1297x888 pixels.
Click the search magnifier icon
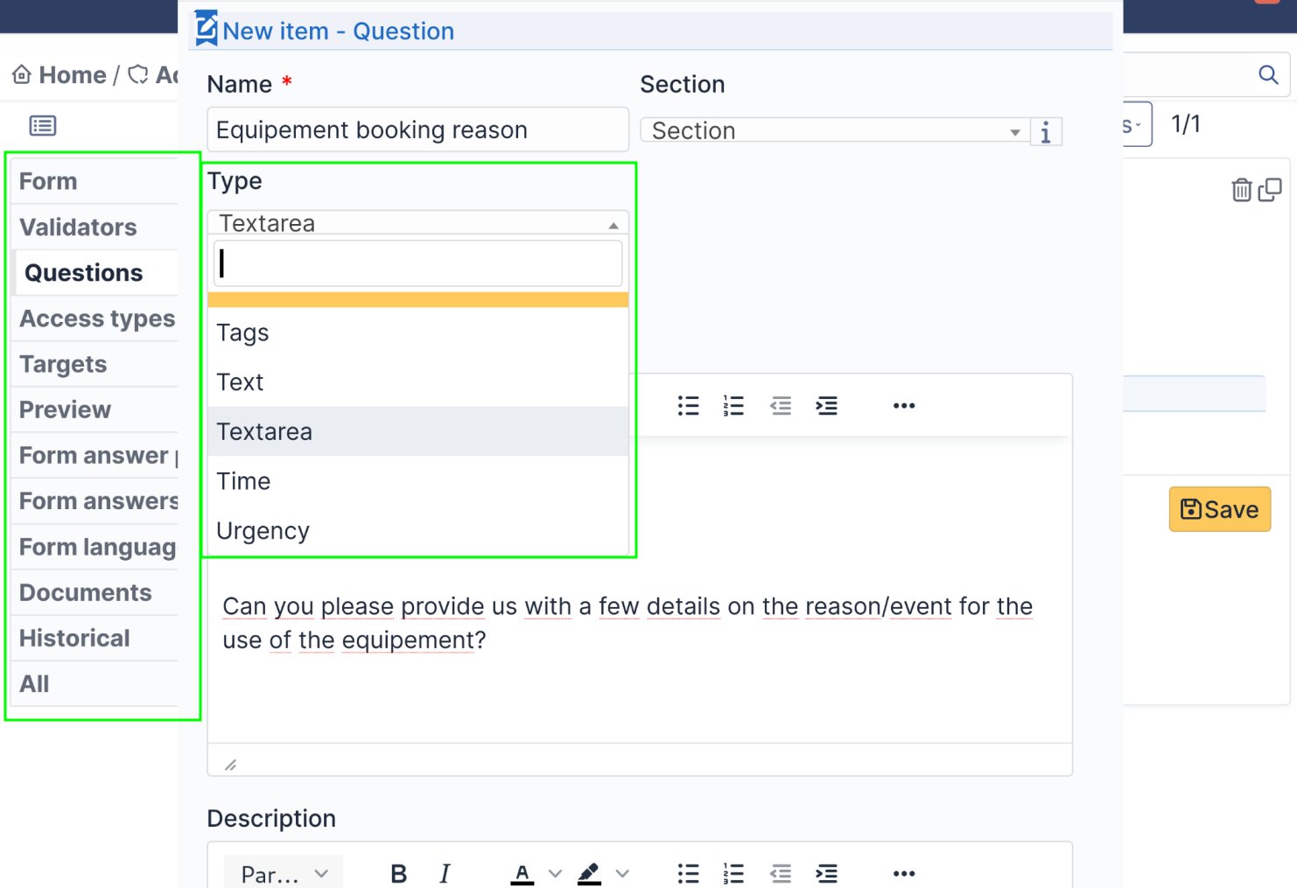click(x=1267, y=74)
